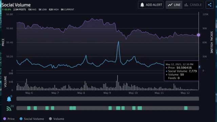Click the social volume spike peak after May 9
Screen dimensions: 217x122
point(118,41)
